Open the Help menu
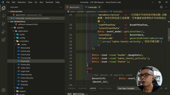The image size is (170, 95). (x=57, y=2)
